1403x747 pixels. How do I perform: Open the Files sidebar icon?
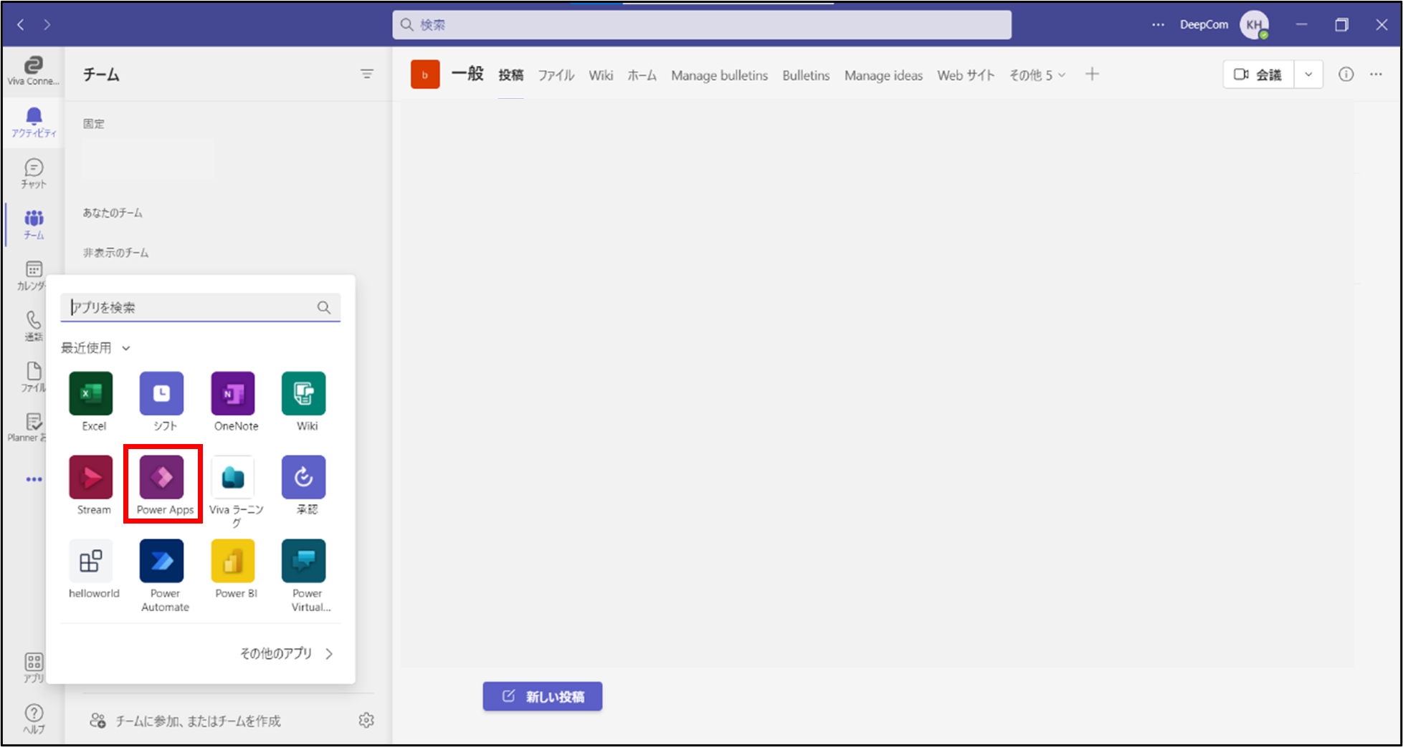pos(34,377)
